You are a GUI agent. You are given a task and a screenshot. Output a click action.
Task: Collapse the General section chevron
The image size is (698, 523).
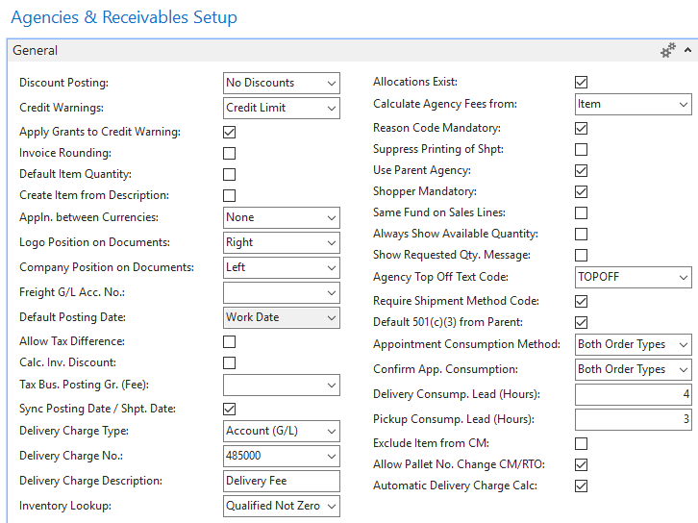tap(689, 51)
